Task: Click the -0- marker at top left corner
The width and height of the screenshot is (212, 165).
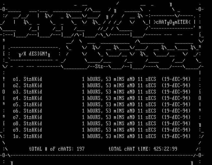Action: (4, 9)
